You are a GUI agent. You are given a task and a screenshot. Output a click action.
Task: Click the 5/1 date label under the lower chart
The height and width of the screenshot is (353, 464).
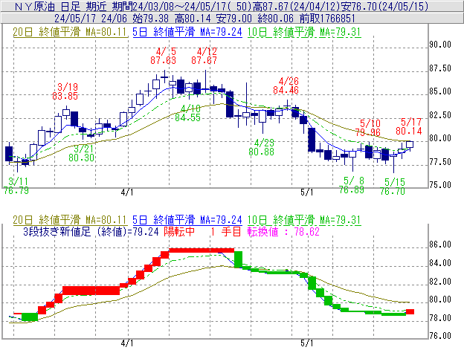coord(306,343)
